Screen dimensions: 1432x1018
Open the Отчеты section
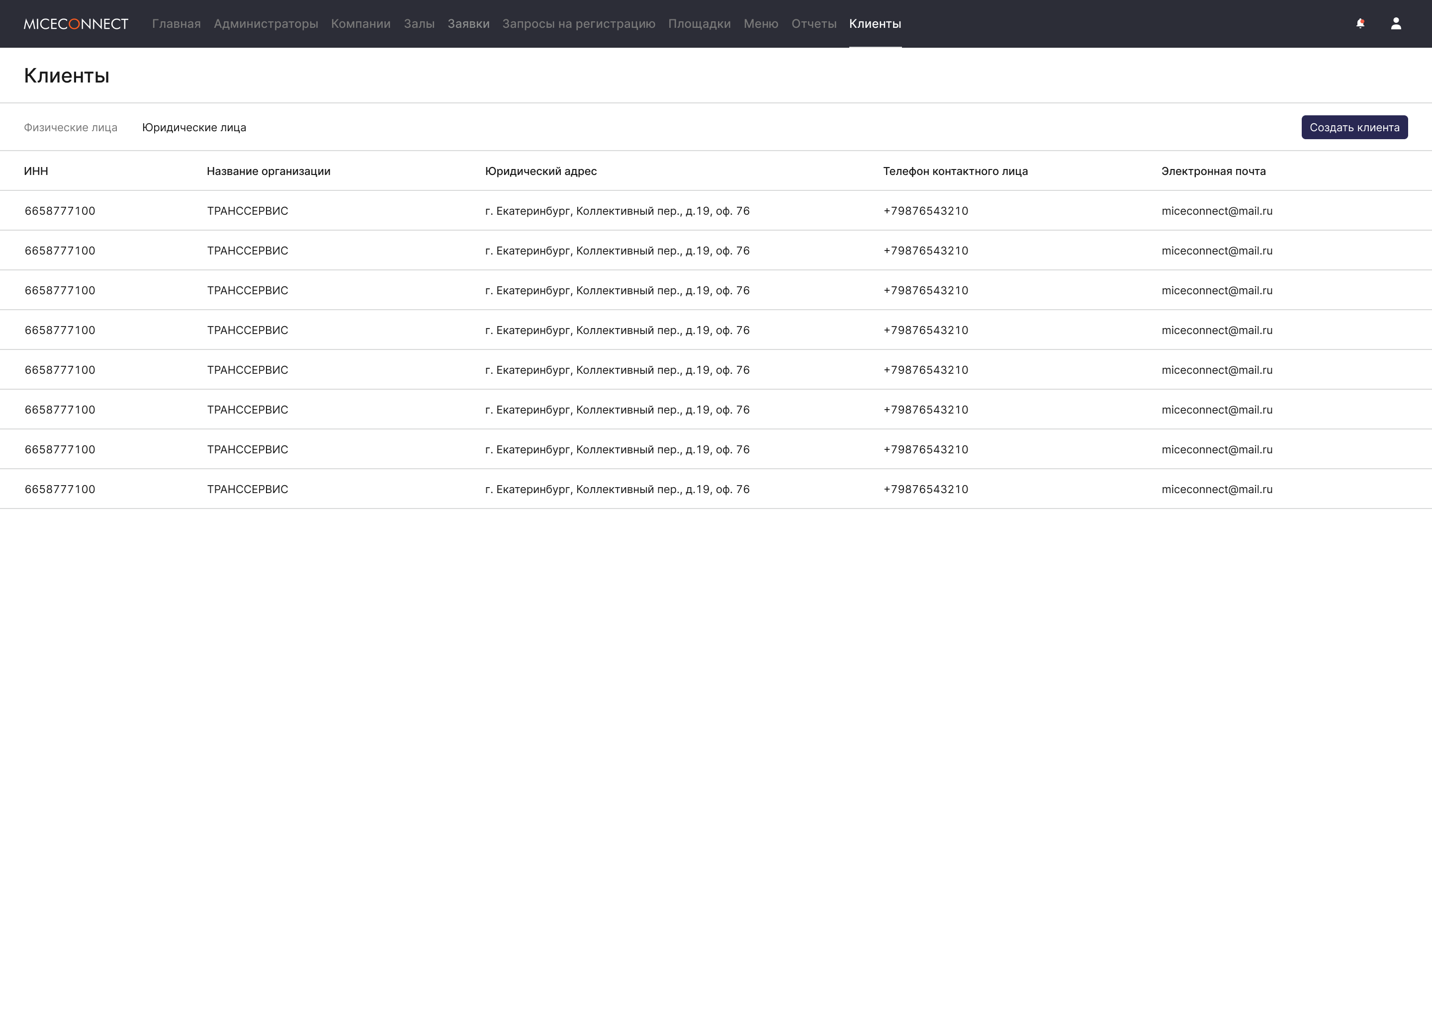[814, 24]
